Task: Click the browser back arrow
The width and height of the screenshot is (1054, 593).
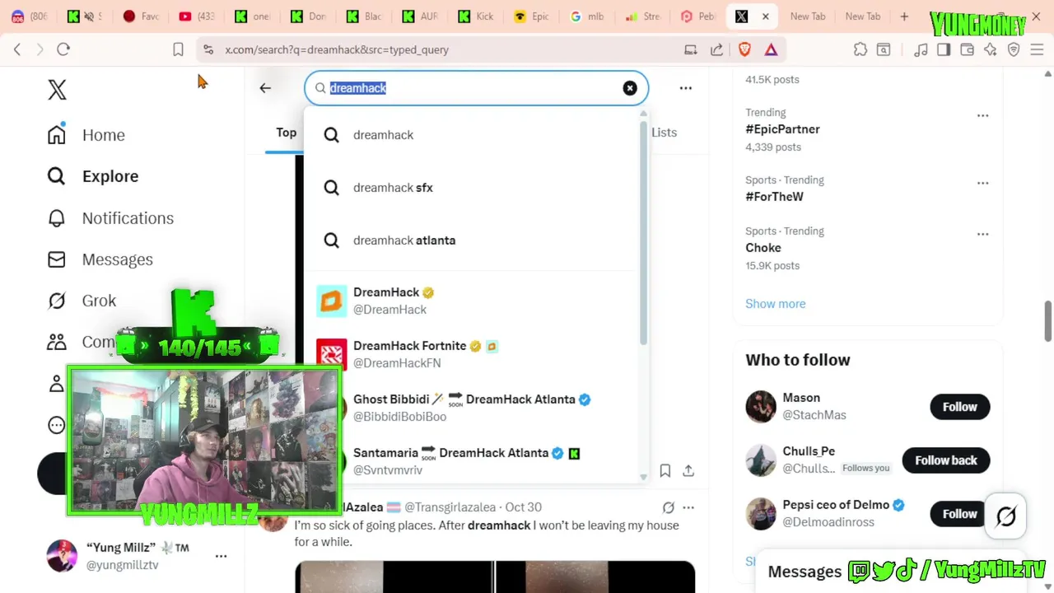Action: click(x=17, y=49)
